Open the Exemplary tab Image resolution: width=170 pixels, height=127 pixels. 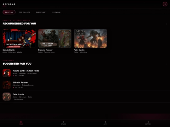click(41, 12)
